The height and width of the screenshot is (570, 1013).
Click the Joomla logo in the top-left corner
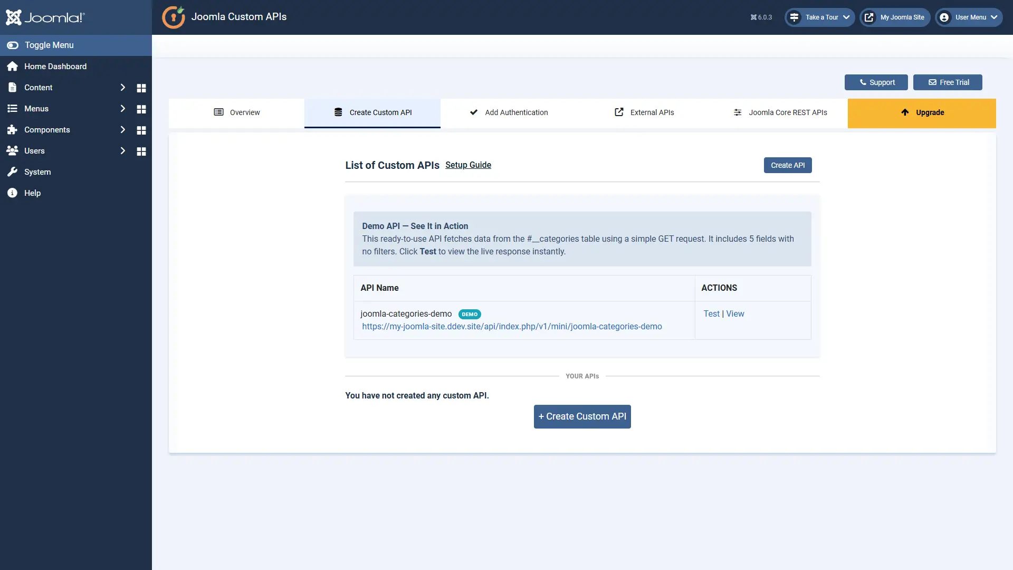pos(45,17)
